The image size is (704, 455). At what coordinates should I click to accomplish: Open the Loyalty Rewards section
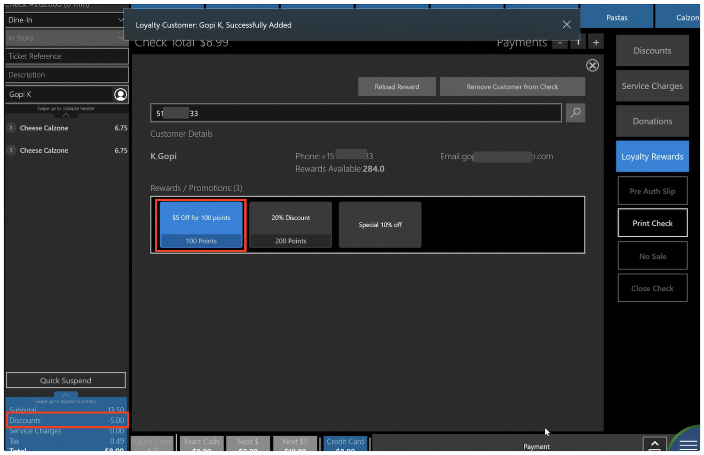pyautogui.click(x=652, y=157)
